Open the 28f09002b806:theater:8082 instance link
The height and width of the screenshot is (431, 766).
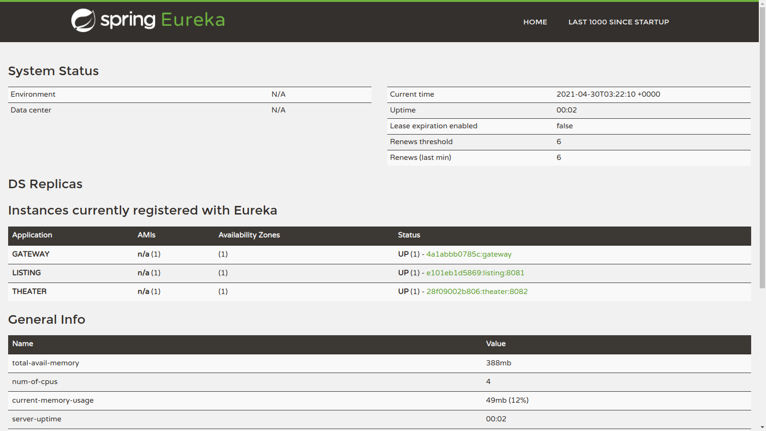477,292
